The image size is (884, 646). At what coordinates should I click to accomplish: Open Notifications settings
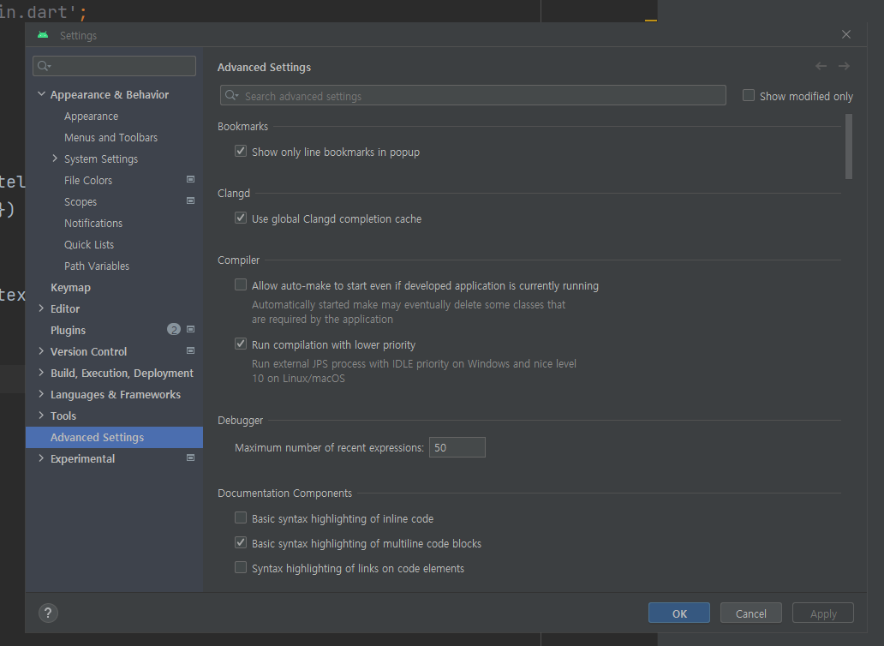(93, 224)
